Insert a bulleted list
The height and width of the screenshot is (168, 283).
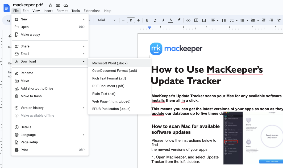[242, 20]
